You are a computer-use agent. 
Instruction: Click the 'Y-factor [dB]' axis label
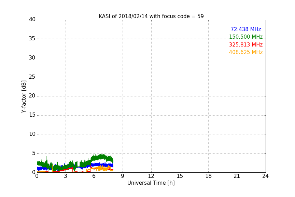pos(24,96)
